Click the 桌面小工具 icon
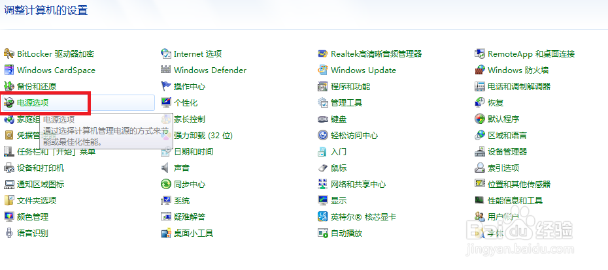Image resolution: width=608 pixels, height=270 pixels. click(x=166, y=233)
